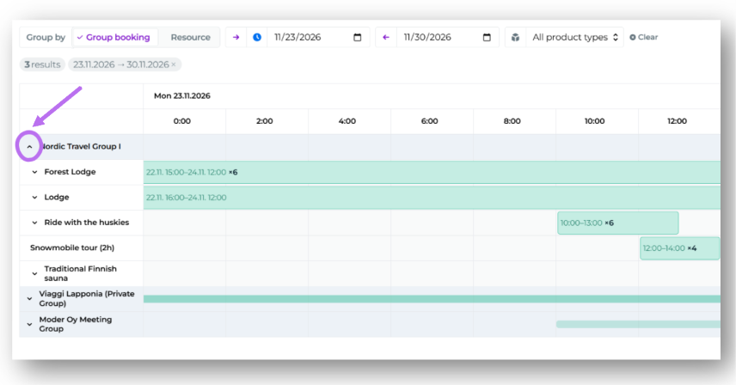Switch grouping to Resource

coord(190,38)
